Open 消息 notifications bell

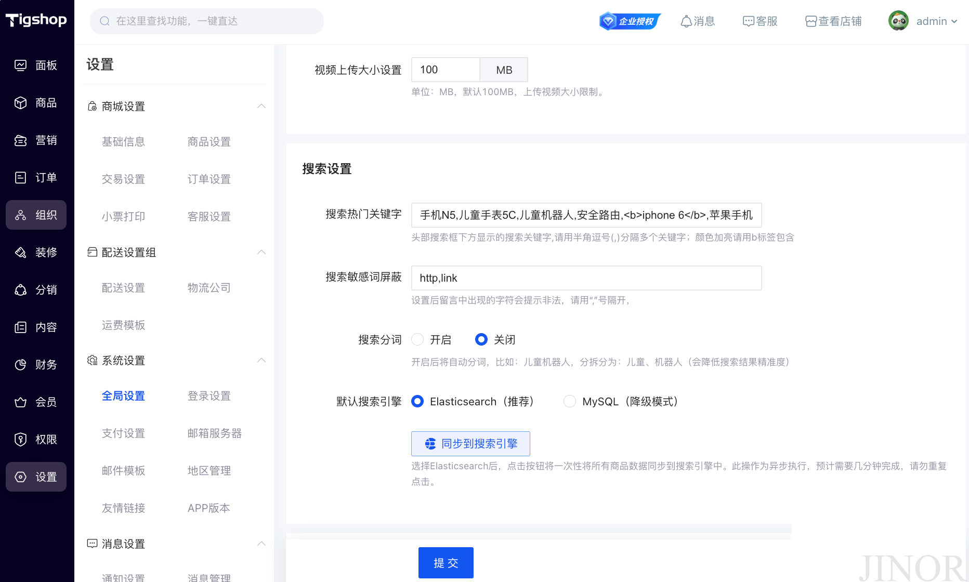tap(686, 21)
